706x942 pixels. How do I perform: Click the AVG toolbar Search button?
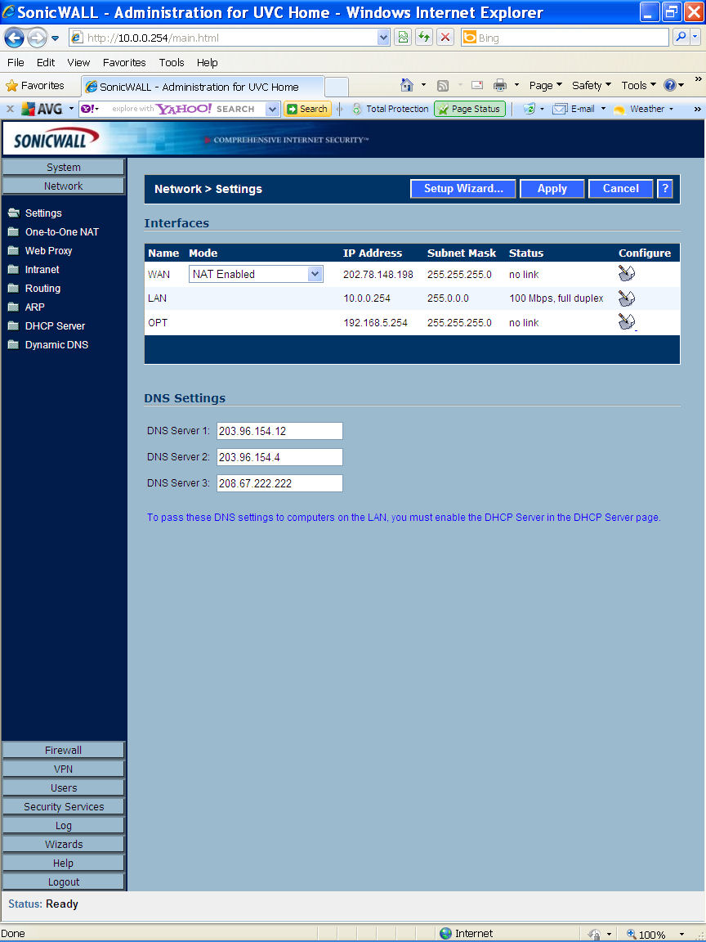click(x=307, y=109)
